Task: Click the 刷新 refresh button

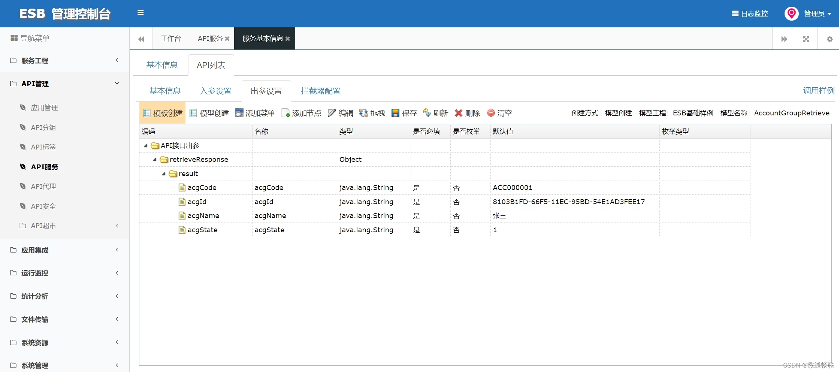Action: click(x=435, y=113)
